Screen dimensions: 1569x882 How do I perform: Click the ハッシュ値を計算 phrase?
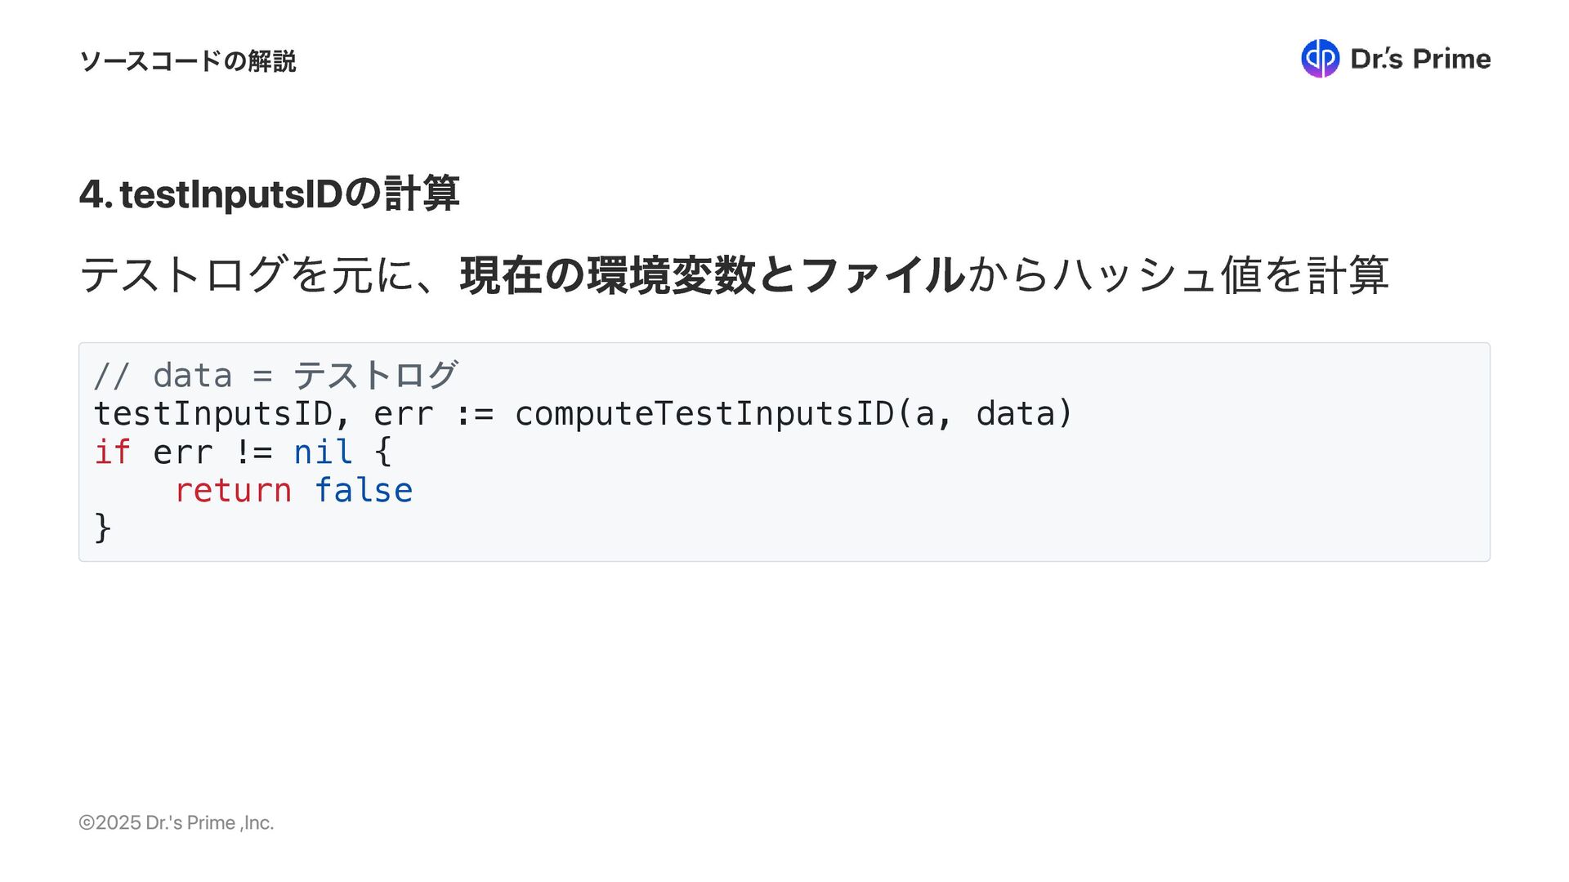click(1220, 275)
